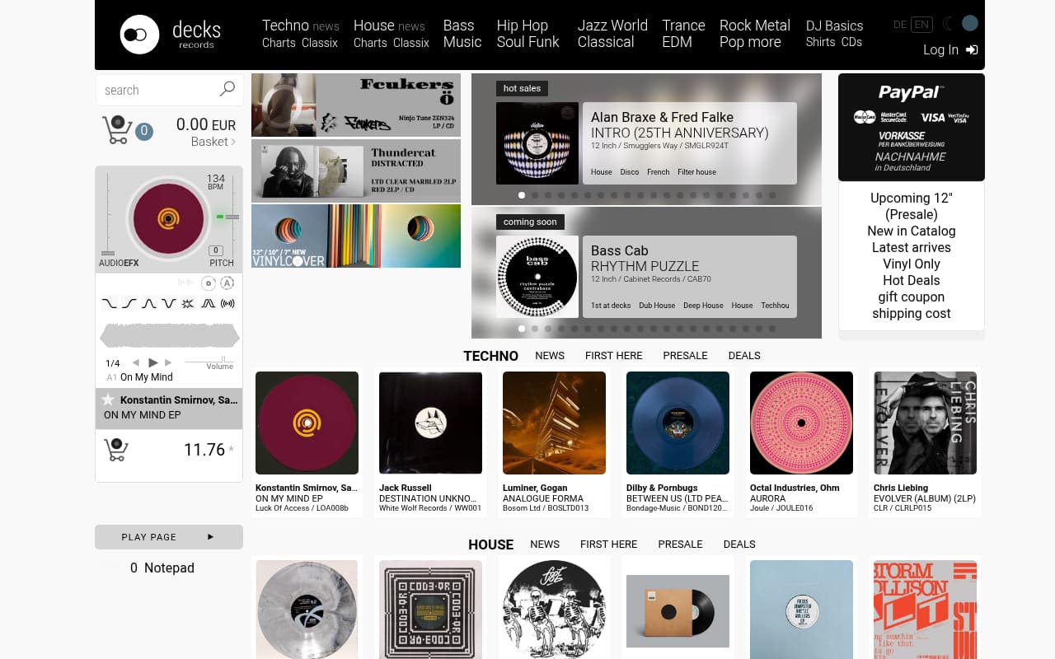Open the House genre menu
Viewport: 1055px width, 659px height.
click(x=374, y=26)
